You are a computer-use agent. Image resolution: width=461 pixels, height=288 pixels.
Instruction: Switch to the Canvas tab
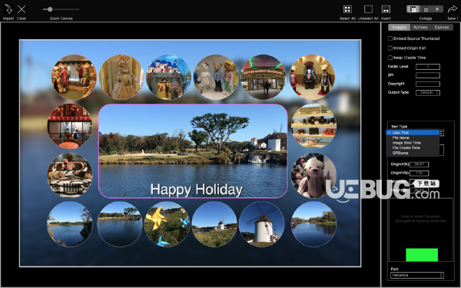point(442,28)
